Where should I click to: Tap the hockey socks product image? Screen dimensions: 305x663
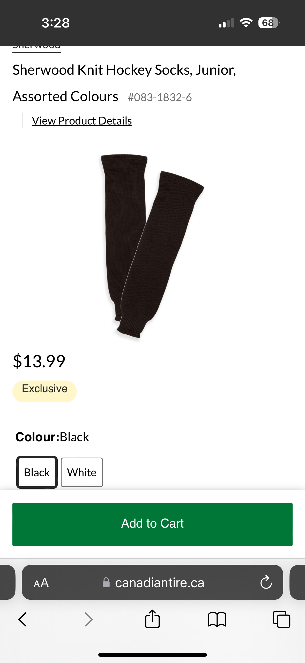(152, 246)
